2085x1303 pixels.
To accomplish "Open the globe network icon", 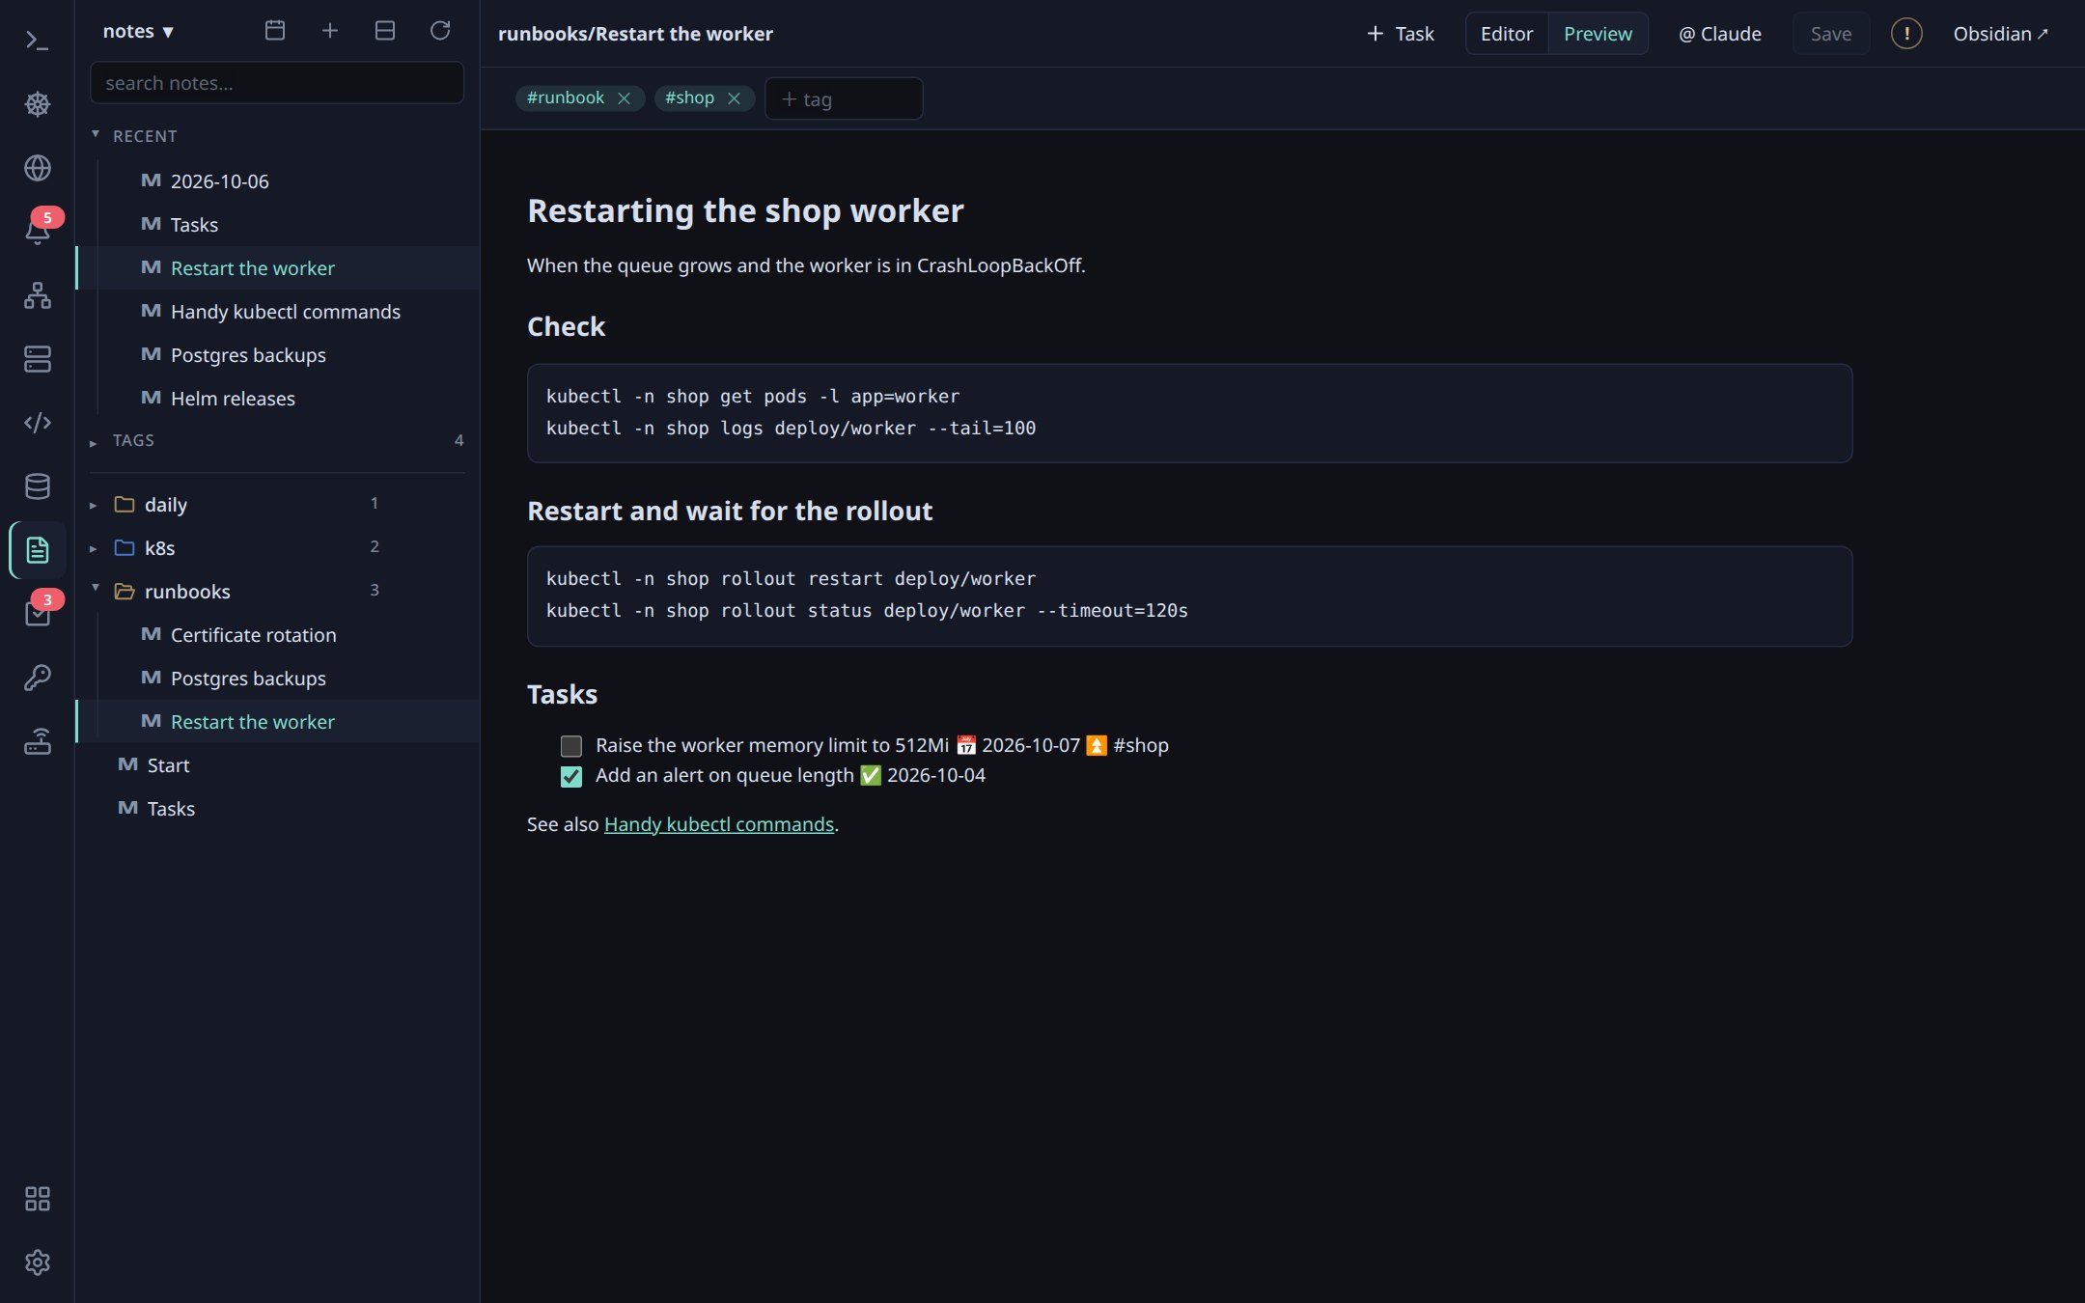I will pyautogui.click(x=37, y=168).
